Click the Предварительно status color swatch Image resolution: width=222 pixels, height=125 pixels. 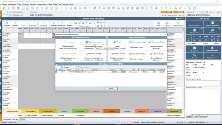pos(12,111)
